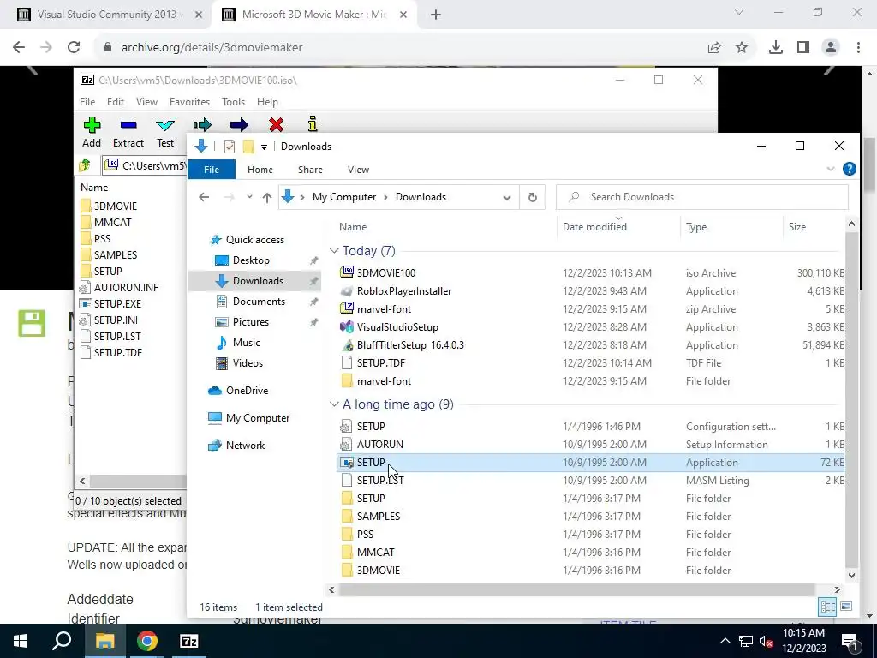Open new Chrome tab

point(436,15)
